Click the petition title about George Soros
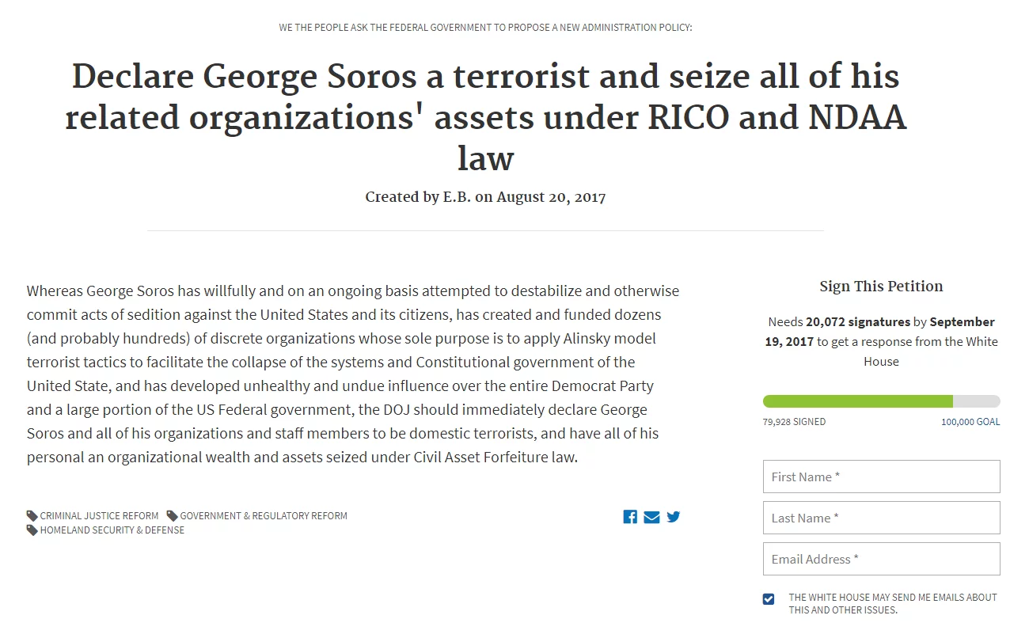The height and width of the screenshot is (638, 1029). click(485, 117)
